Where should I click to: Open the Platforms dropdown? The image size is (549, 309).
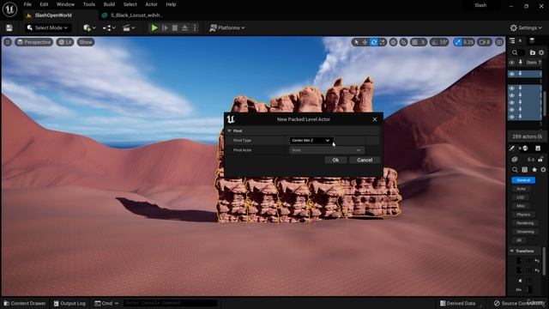226,27
